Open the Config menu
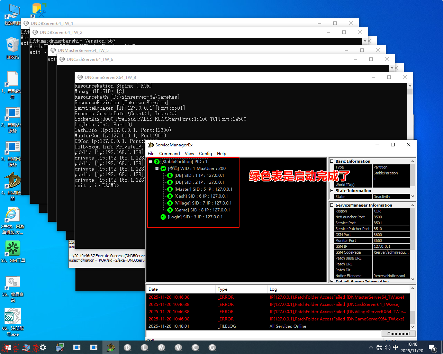 (205, 154)
